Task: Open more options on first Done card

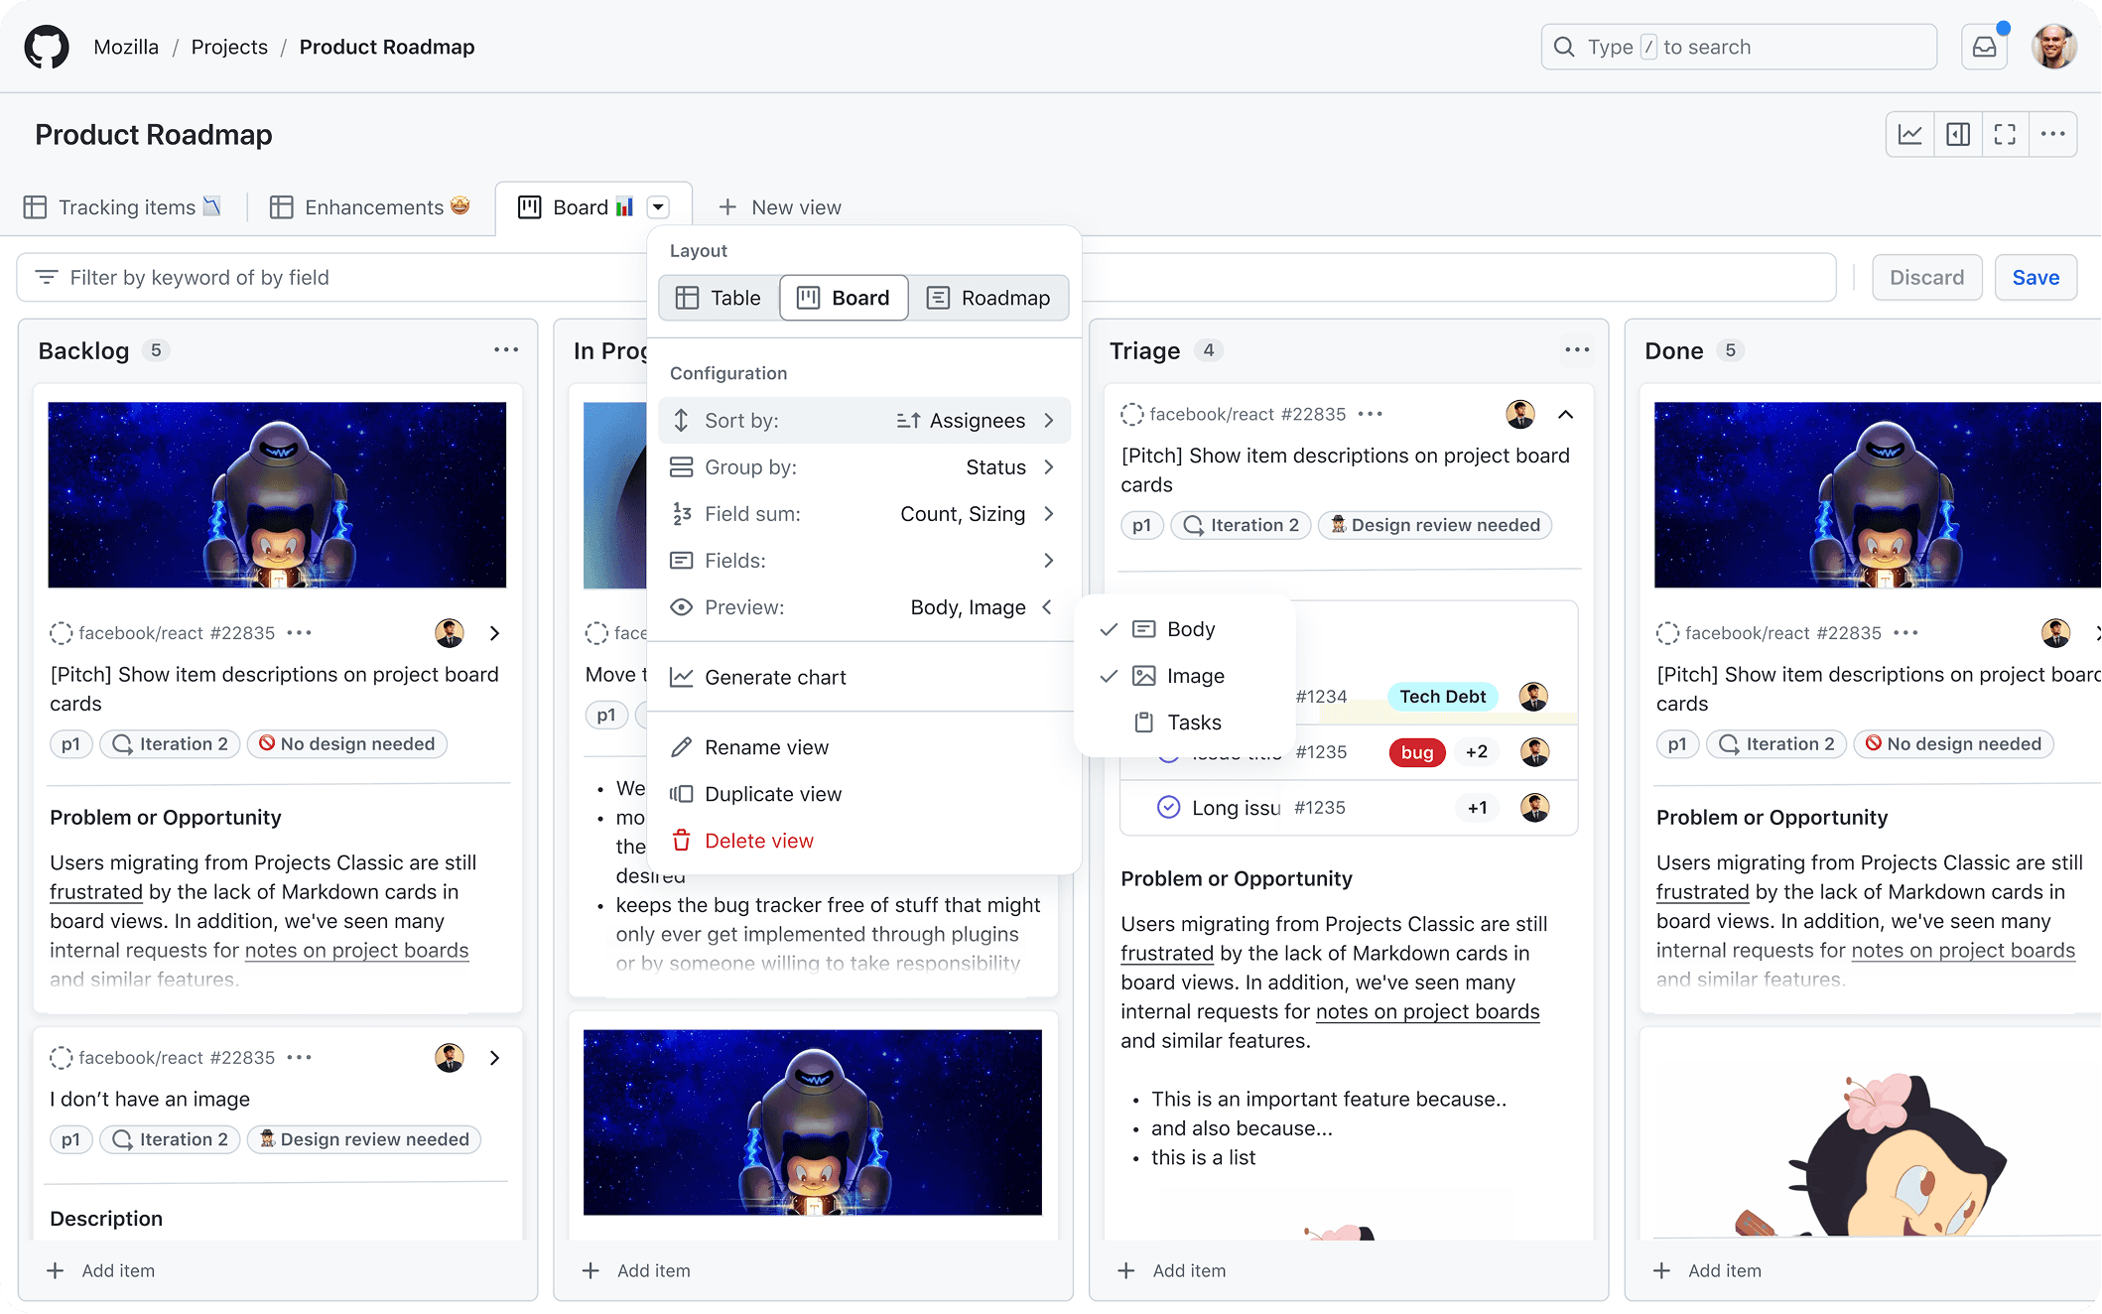Action: [x=1905, y=633]
